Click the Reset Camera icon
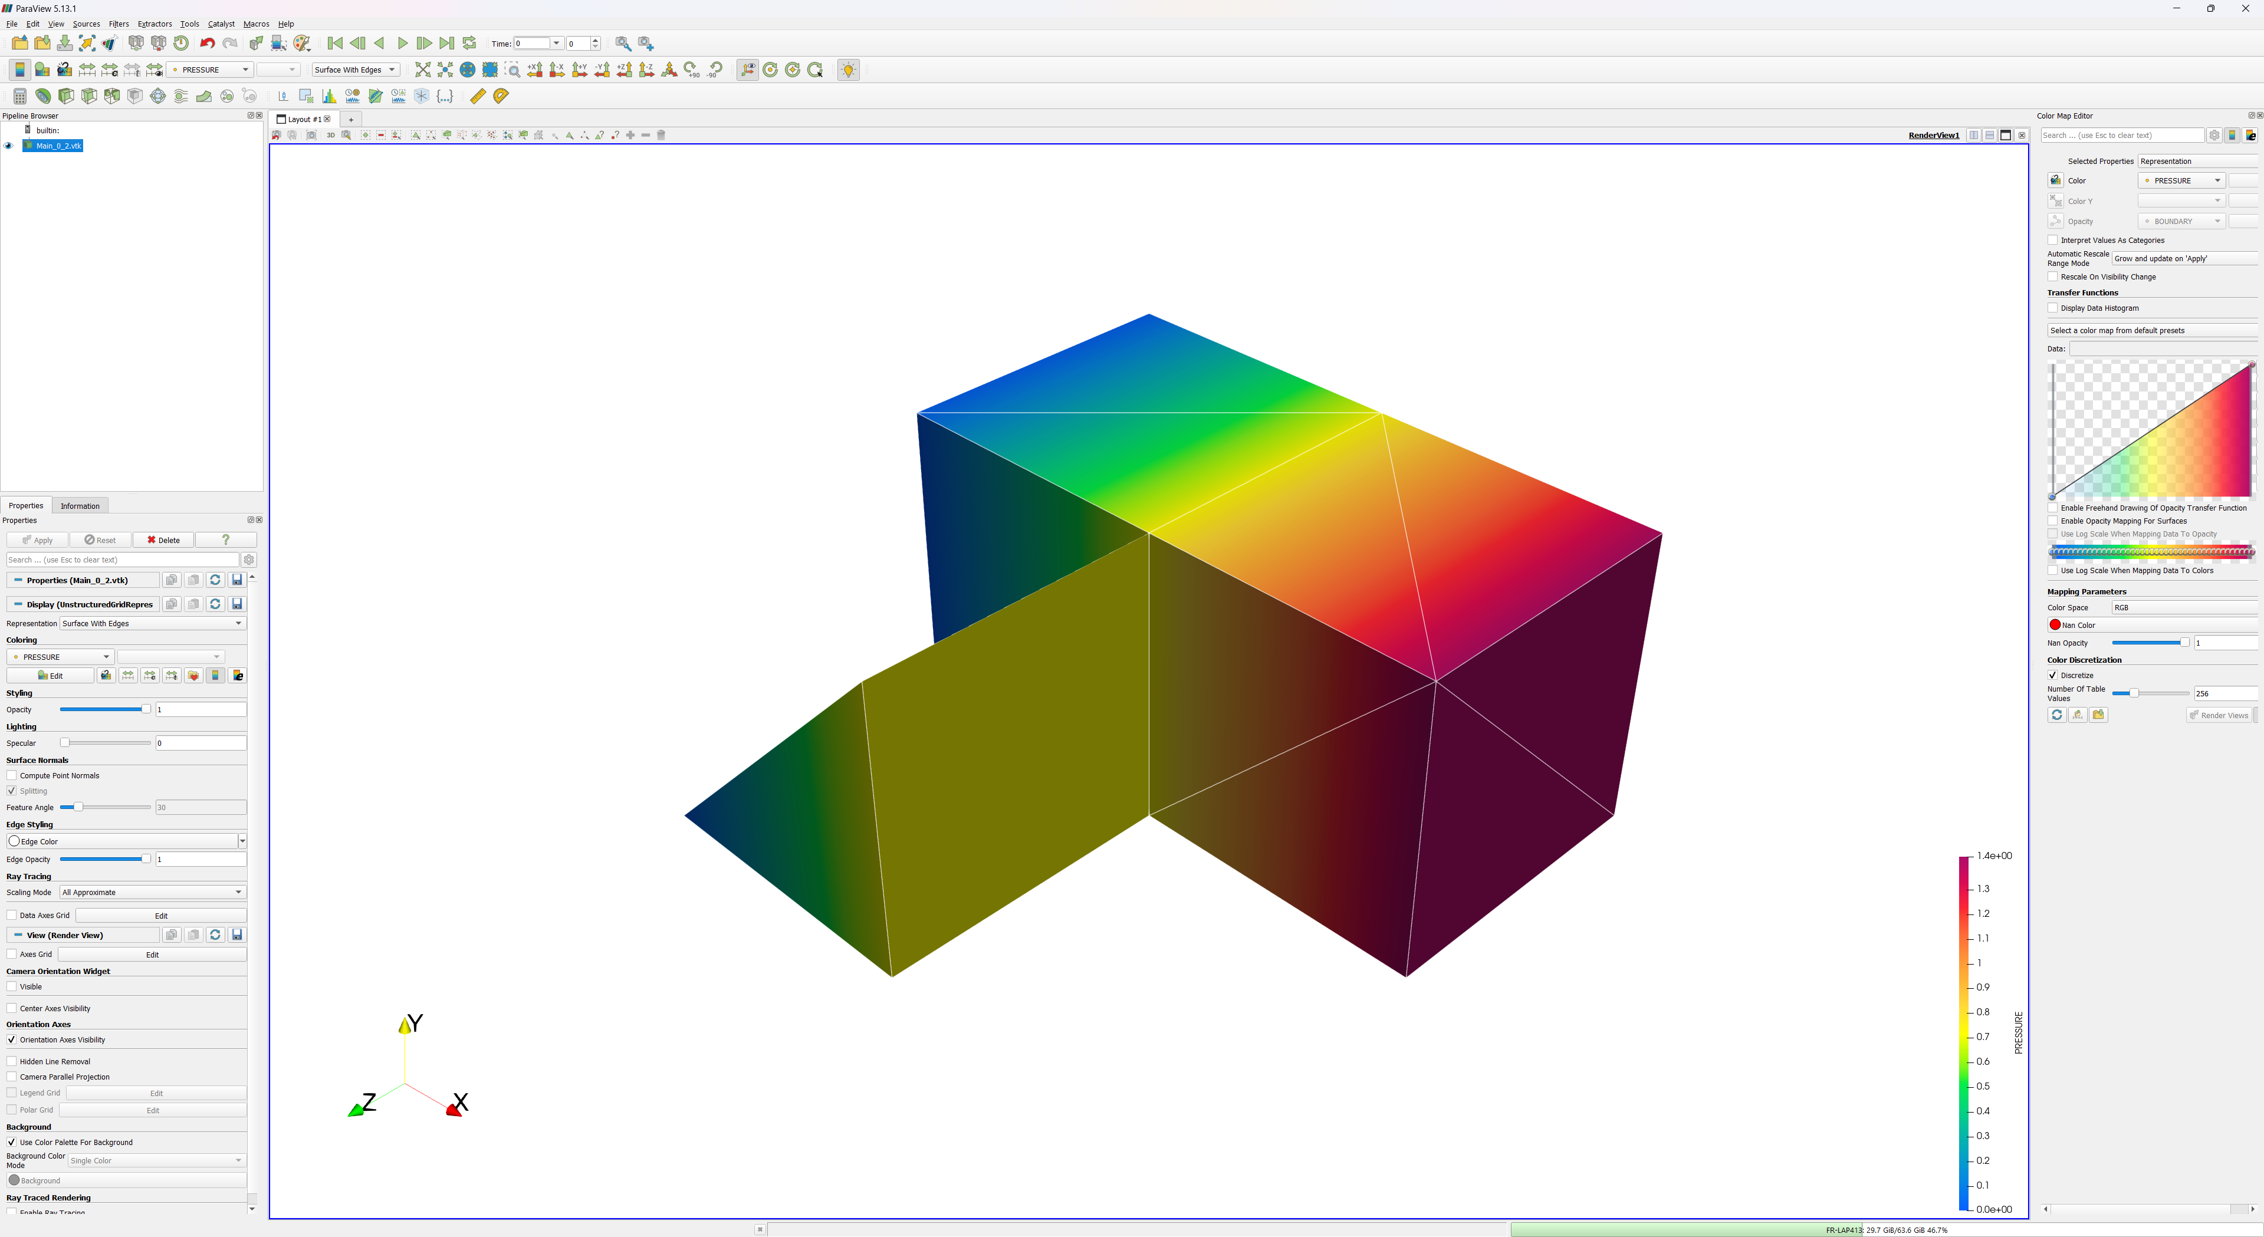The height and width of the screenshot is (1237, 2264). click(423, 70)
